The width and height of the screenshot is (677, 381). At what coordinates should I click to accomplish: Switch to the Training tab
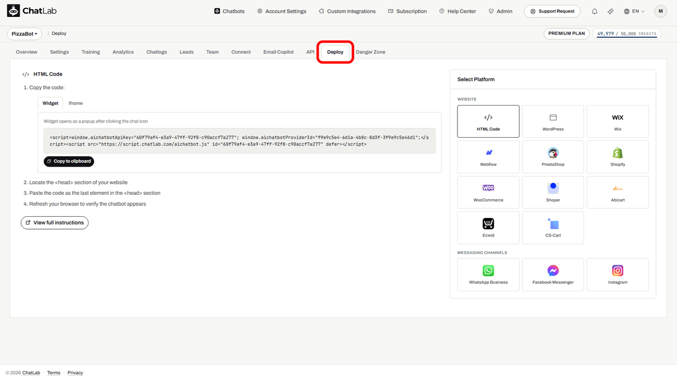click(90, 52)
